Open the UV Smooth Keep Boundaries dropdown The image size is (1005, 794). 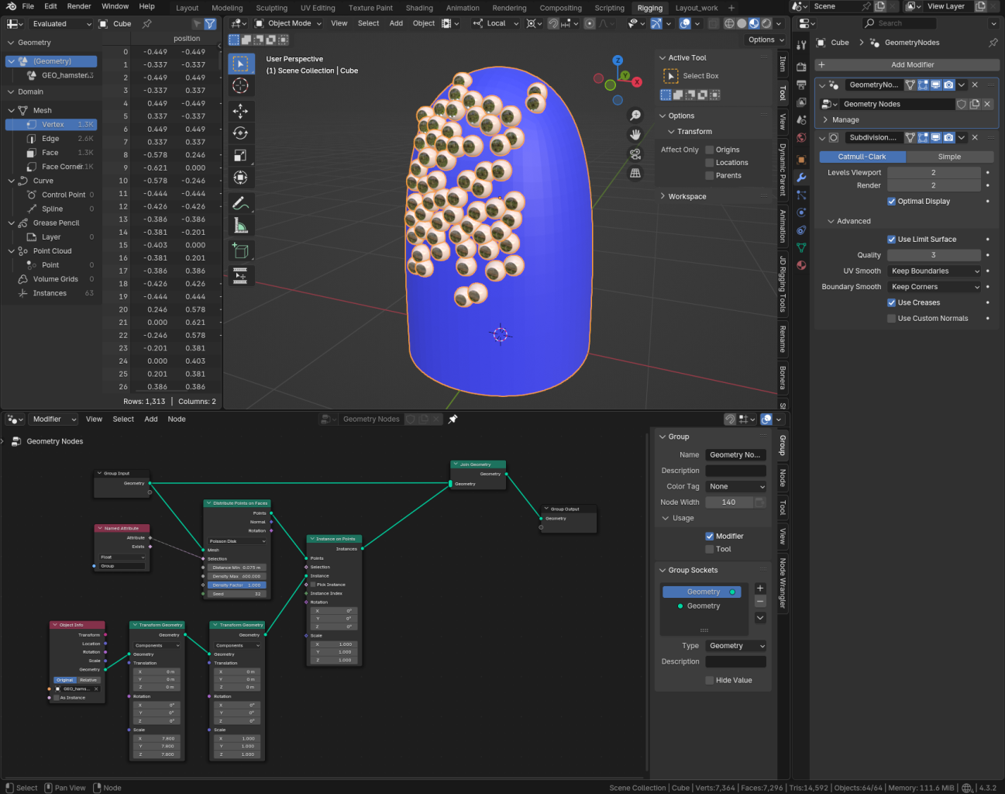(934, 271)
